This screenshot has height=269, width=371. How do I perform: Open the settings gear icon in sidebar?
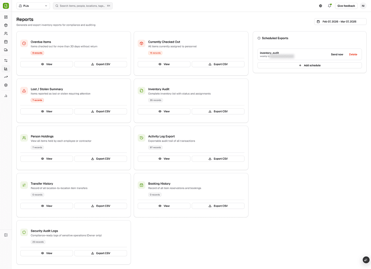coord(6,85)
